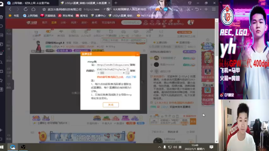Click the 关闭 button in the dialog
Image resolution: width=269 pixels, height=151 pixels.
click(x=111, y=105)
